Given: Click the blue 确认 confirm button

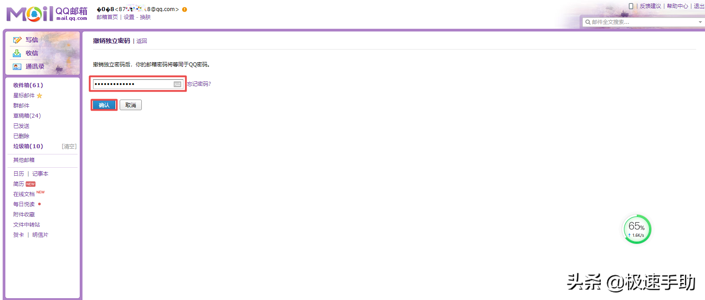Looking at the screenshot, I should 104,105.
